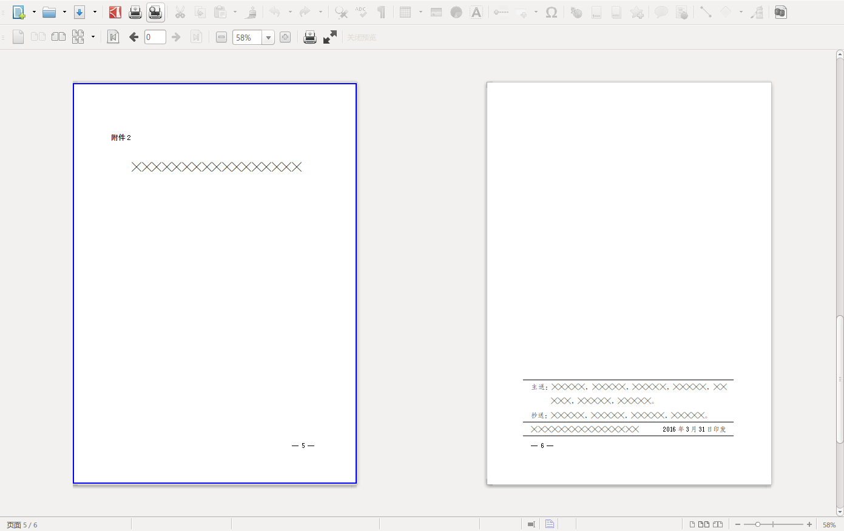
Task: Toggle the Show Draw Functions icon
Action: (757, 12)
